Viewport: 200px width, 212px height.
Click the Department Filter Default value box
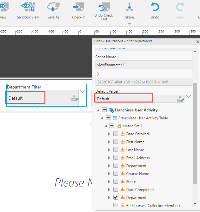click(x=43, y=98)
